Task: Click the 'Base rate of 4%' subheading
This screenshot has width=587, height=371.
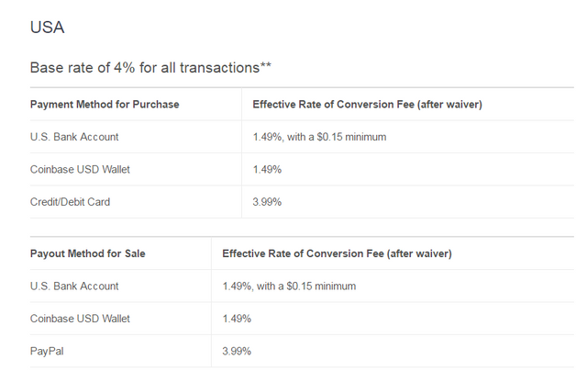Action: coord(150,67)
